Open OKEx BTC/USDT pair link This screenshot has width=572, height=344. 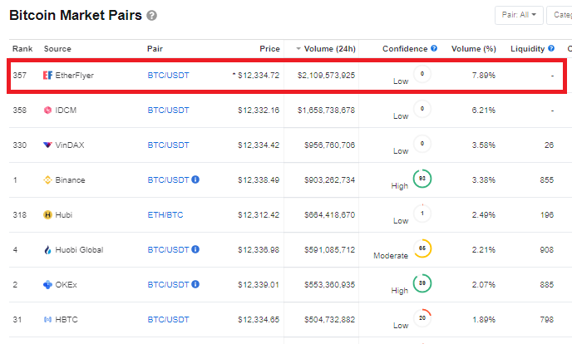(x=168, y=285)
